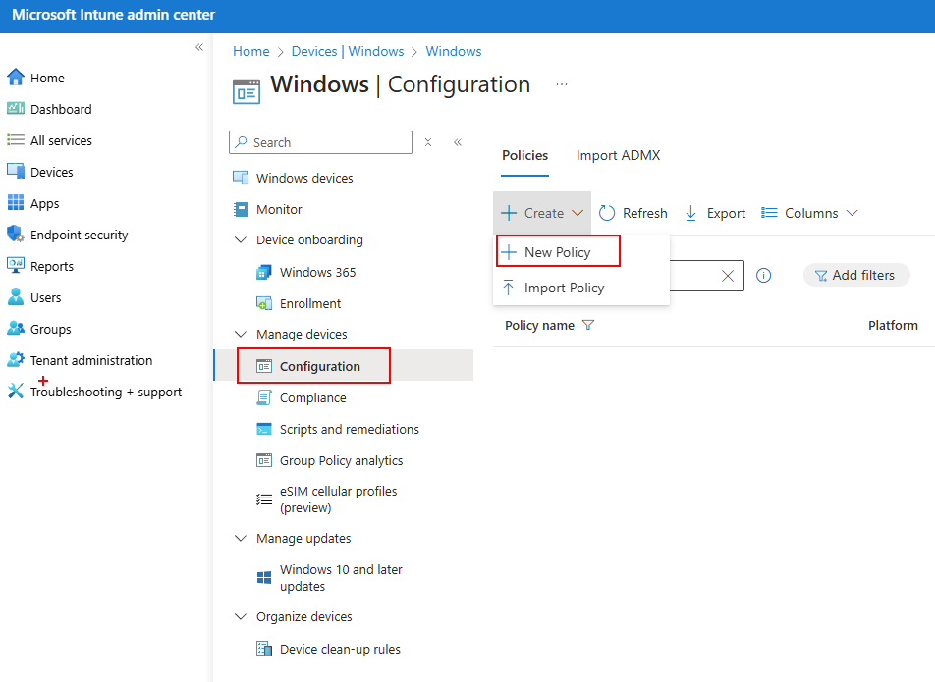Image resolution: width=935 pixels, height=682 pixels.
Task: Collapse the Manage updates section
Action: coord(241,539)
